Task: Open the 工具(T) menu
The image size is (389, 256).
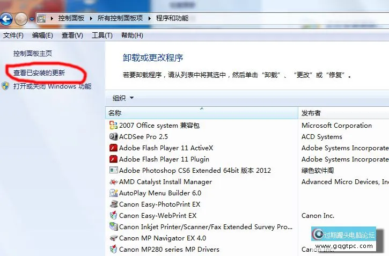Action: tap(102, 35)
